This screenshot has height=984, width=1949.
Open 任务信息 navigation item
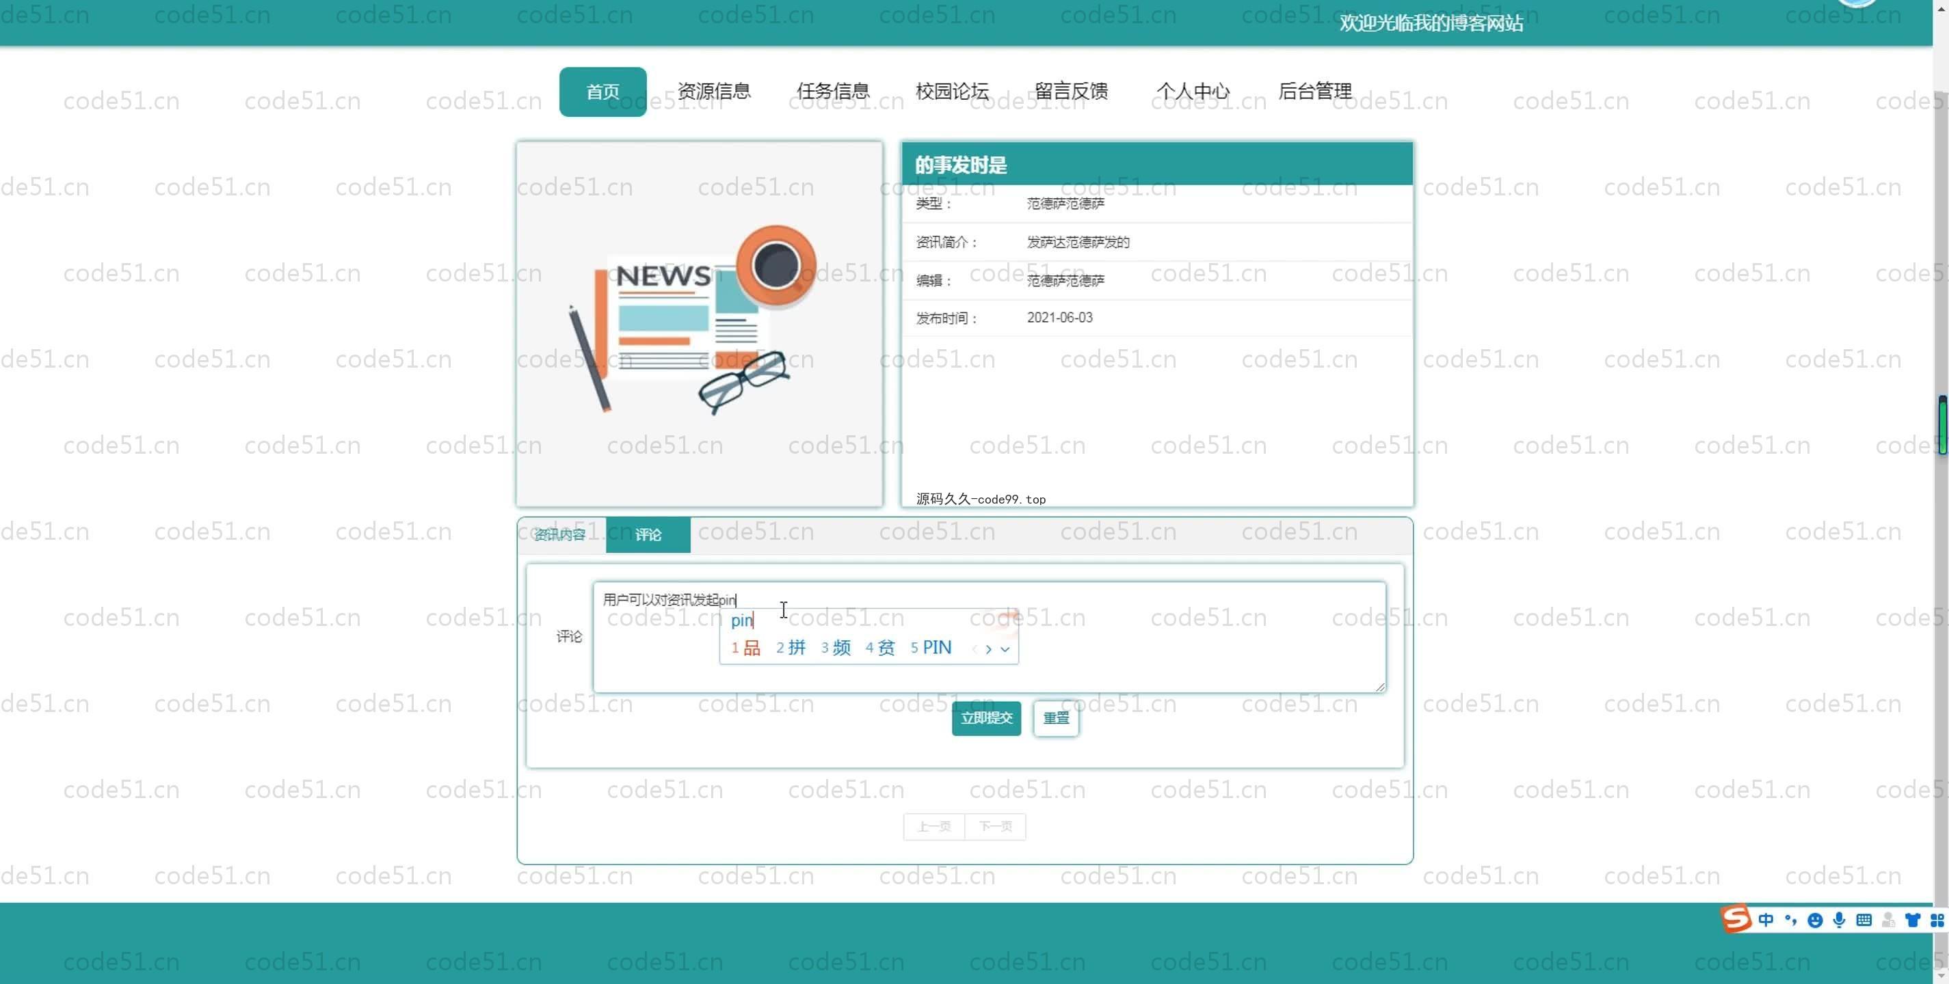[x=833, y=92]
